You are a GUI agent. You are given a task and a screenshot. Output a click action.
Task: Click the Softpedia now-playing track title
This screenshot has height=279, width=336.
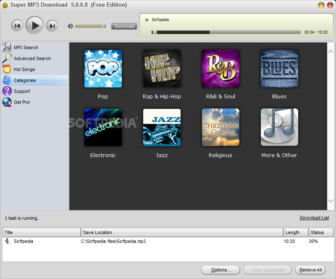coord(160,20)
